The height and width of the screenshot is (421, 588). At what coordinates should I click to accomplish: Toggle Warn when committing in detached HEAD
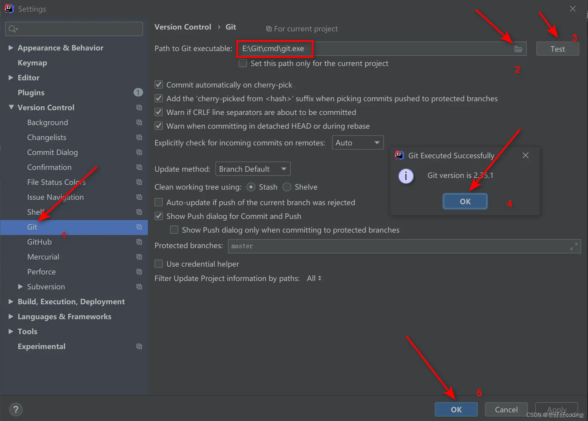pyautogui.click(x=159, y=126)
